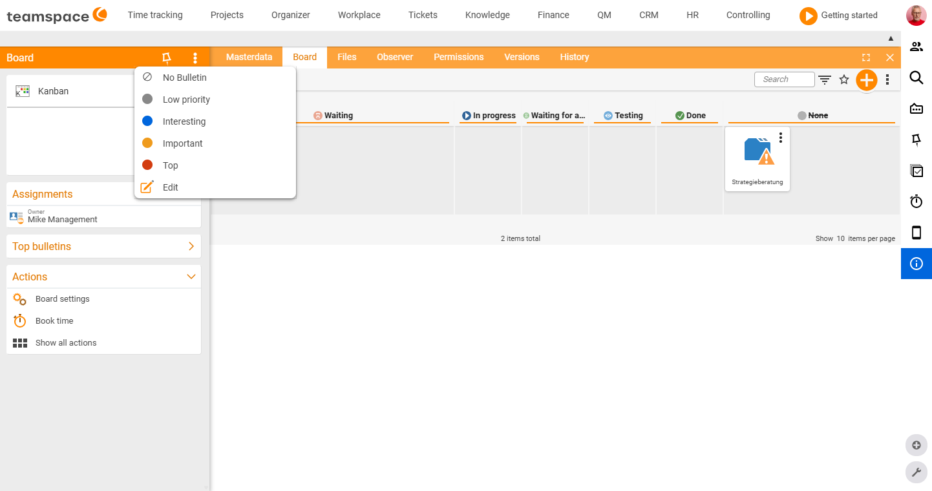Open the Finance menu

553,15
